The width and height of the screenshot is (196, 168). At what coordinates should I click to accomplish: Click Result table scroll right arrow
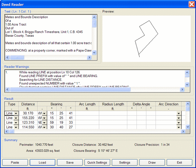click(x=183, y=131)
